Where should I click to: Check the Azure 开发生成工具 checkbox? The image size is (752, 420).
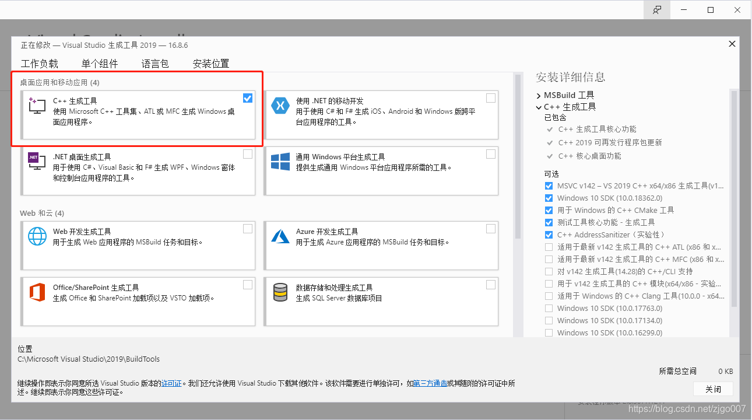tap(491, 229)
